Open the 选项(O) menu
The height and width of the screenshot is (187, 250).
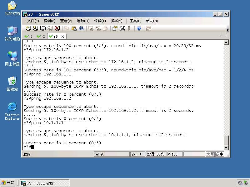click(x=83, y=21)
